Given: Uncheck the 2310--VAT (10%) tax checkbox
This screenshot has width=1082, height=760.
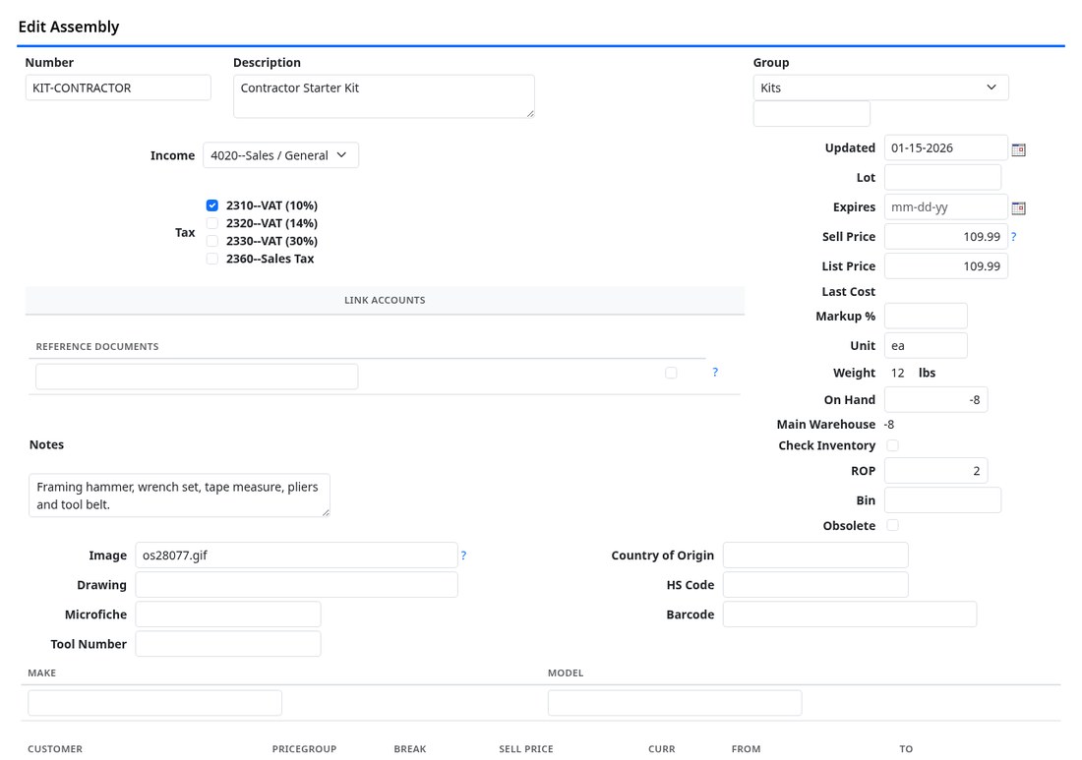Looking at the screenshot, I should pyautogui.click(x=211, y=205).
